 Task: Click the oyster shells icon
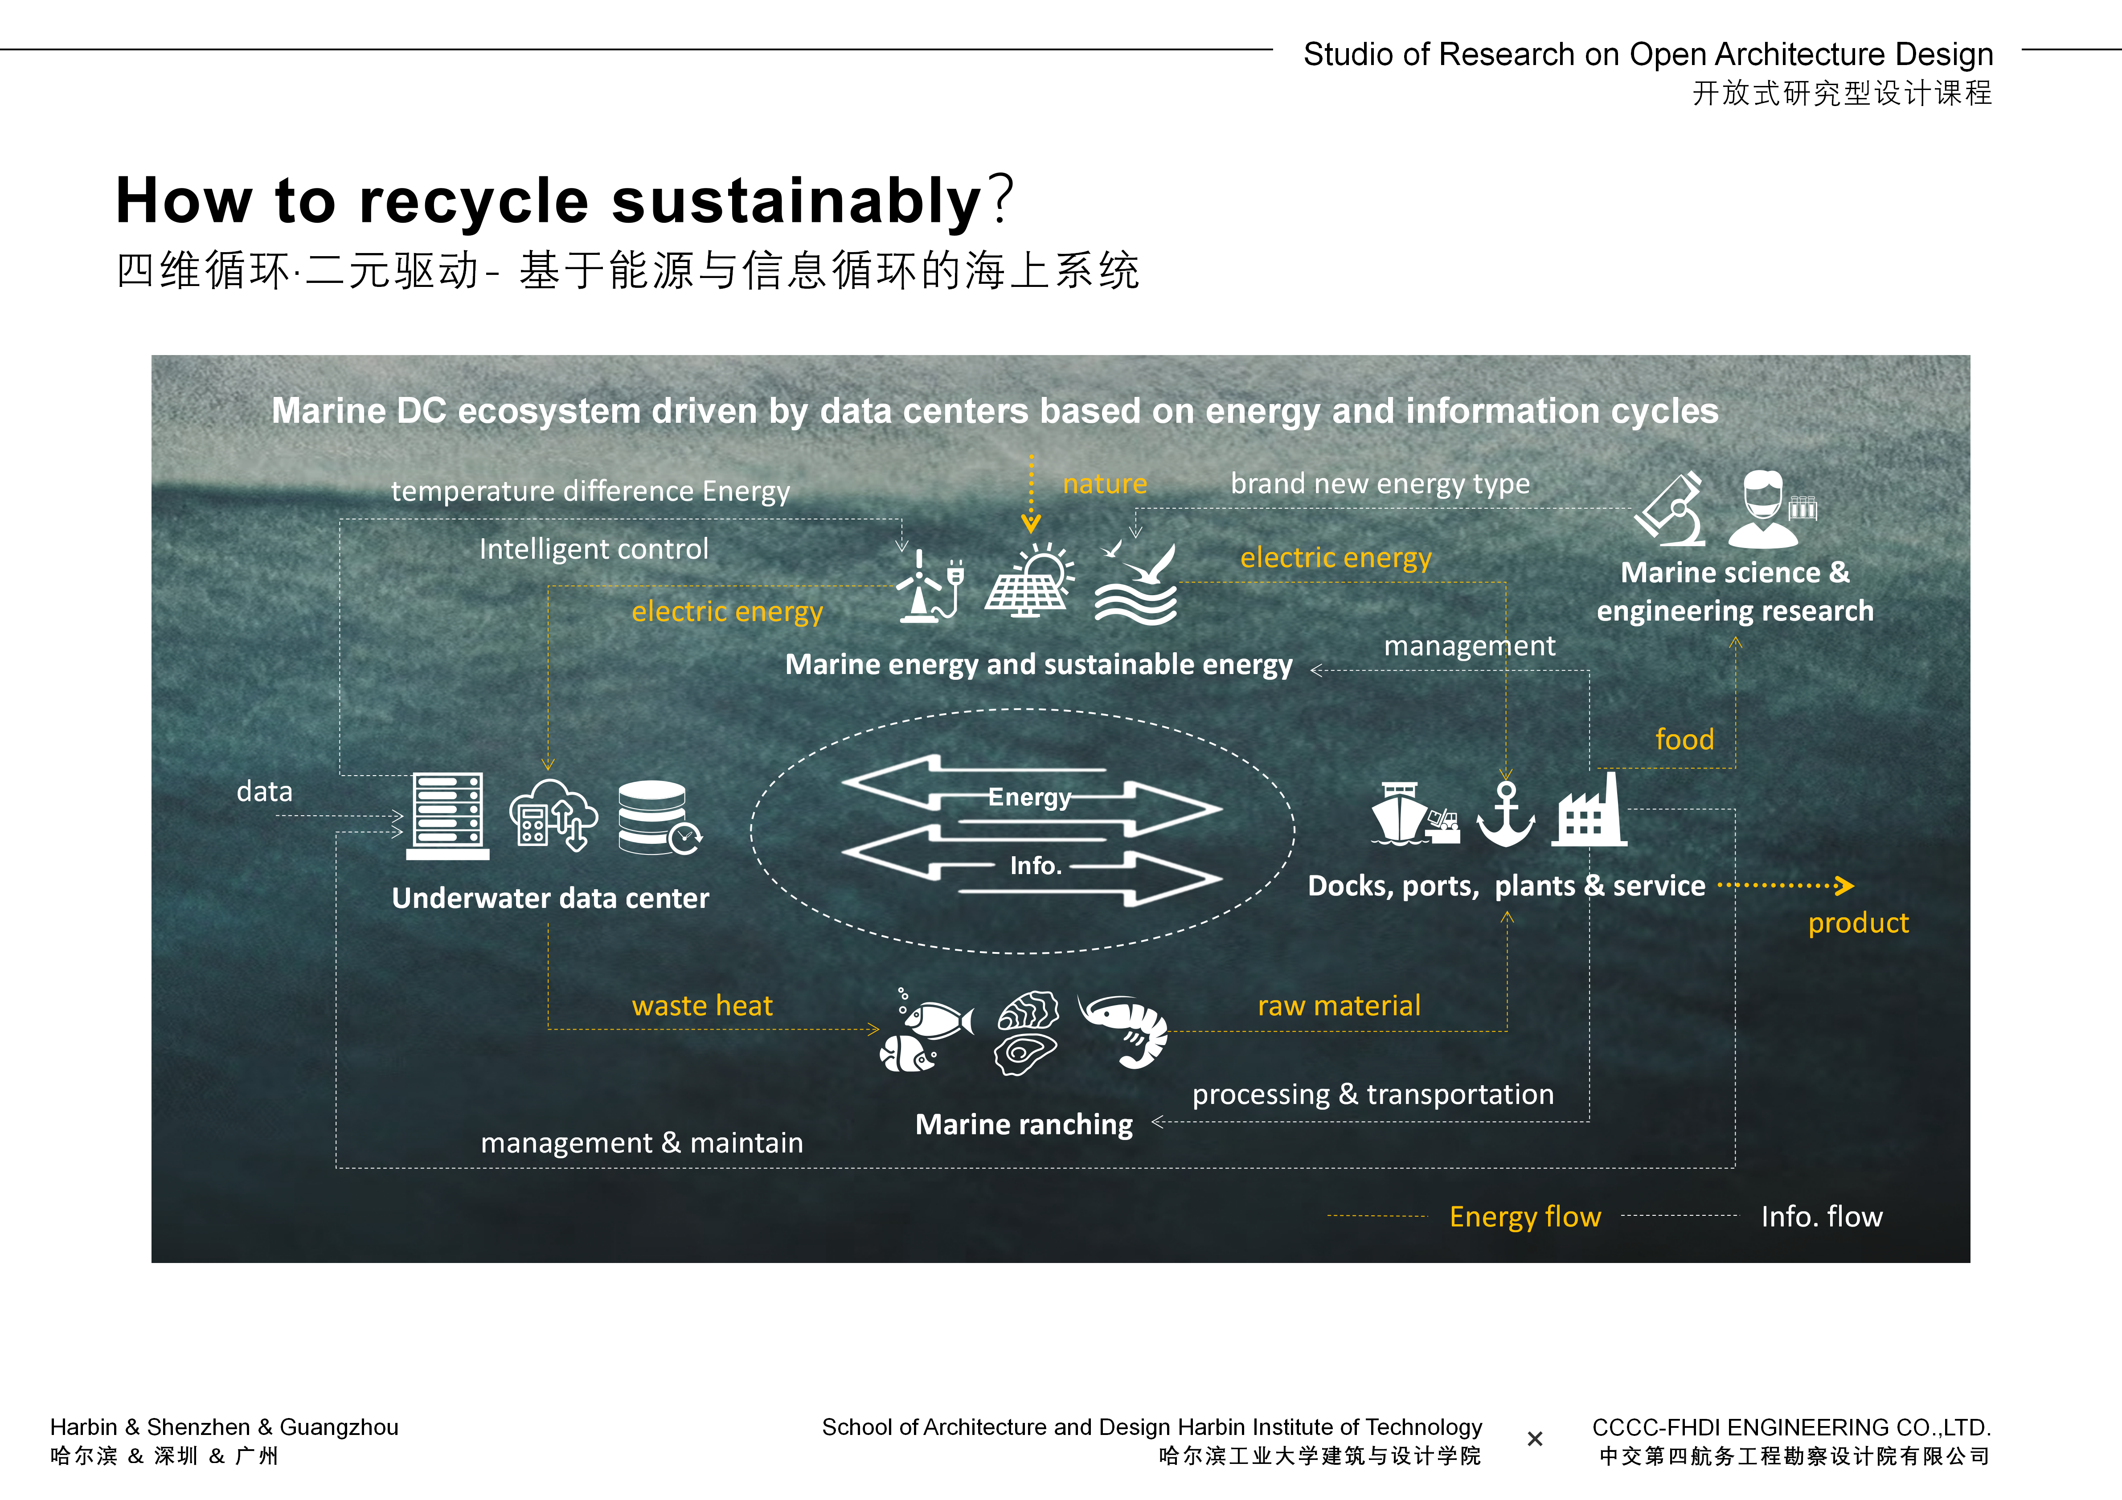pos(1027,1032)
